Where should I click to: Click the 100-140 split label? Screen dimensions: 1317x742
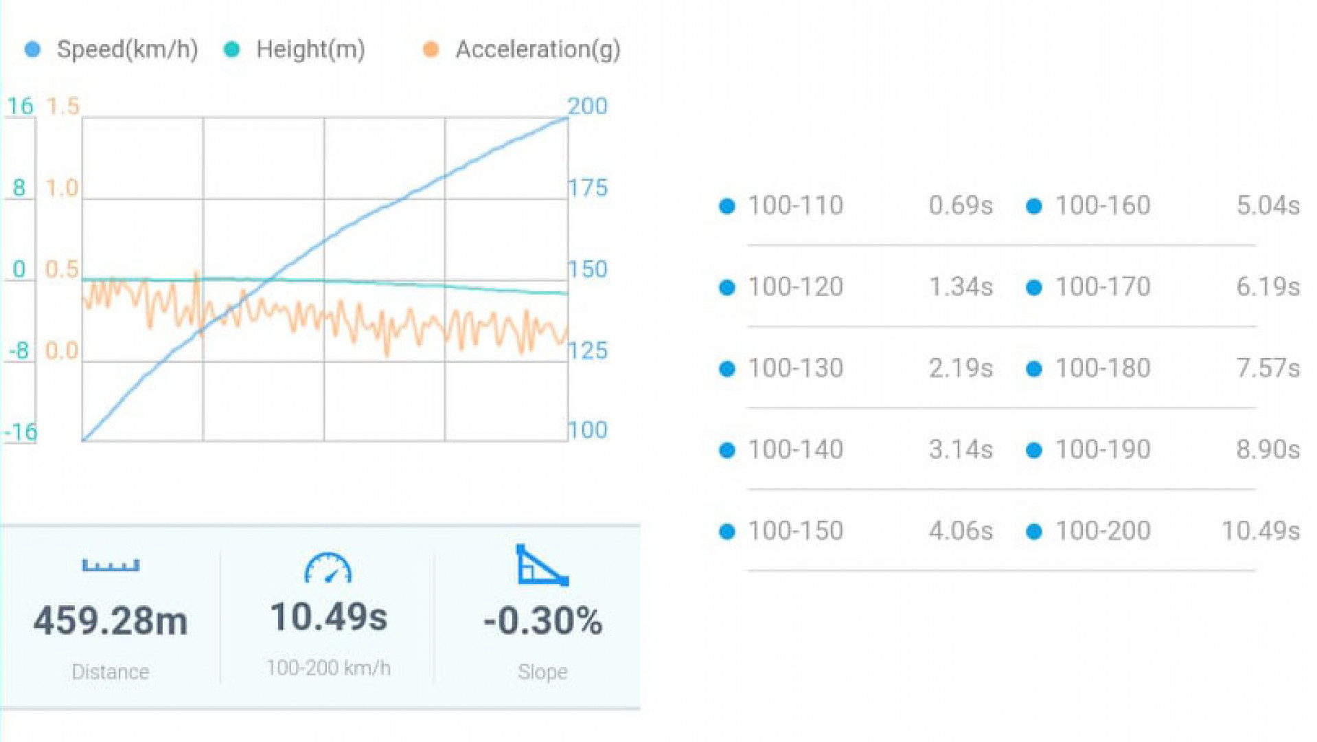click(795, 450)
